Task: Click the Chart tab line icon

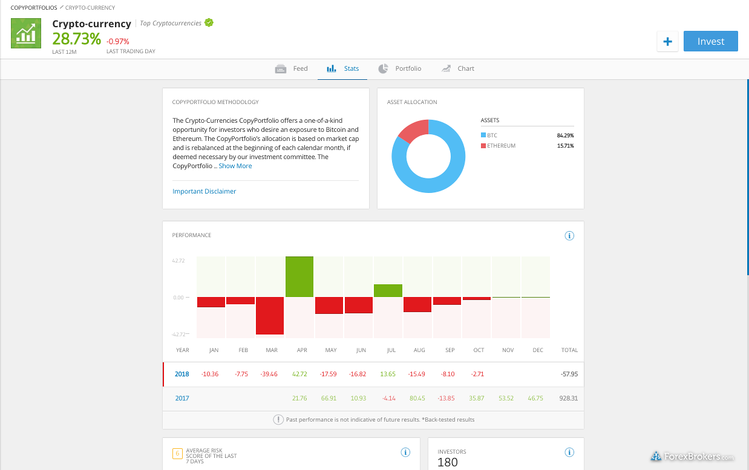Action: (x=446, y=68)
